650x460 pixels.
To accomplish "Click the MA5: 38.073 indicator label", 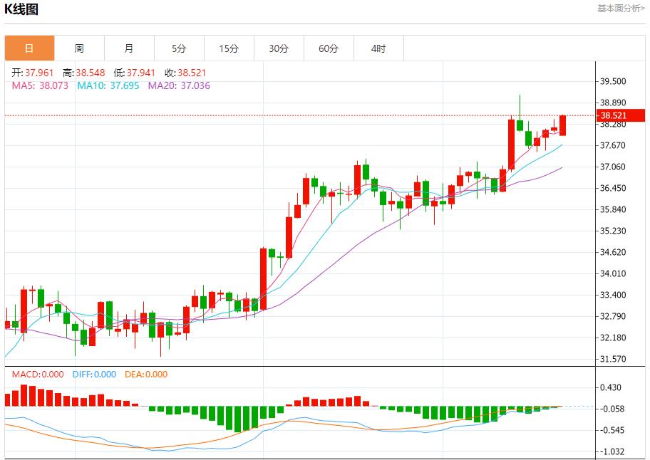I will [x=40, y=85].
